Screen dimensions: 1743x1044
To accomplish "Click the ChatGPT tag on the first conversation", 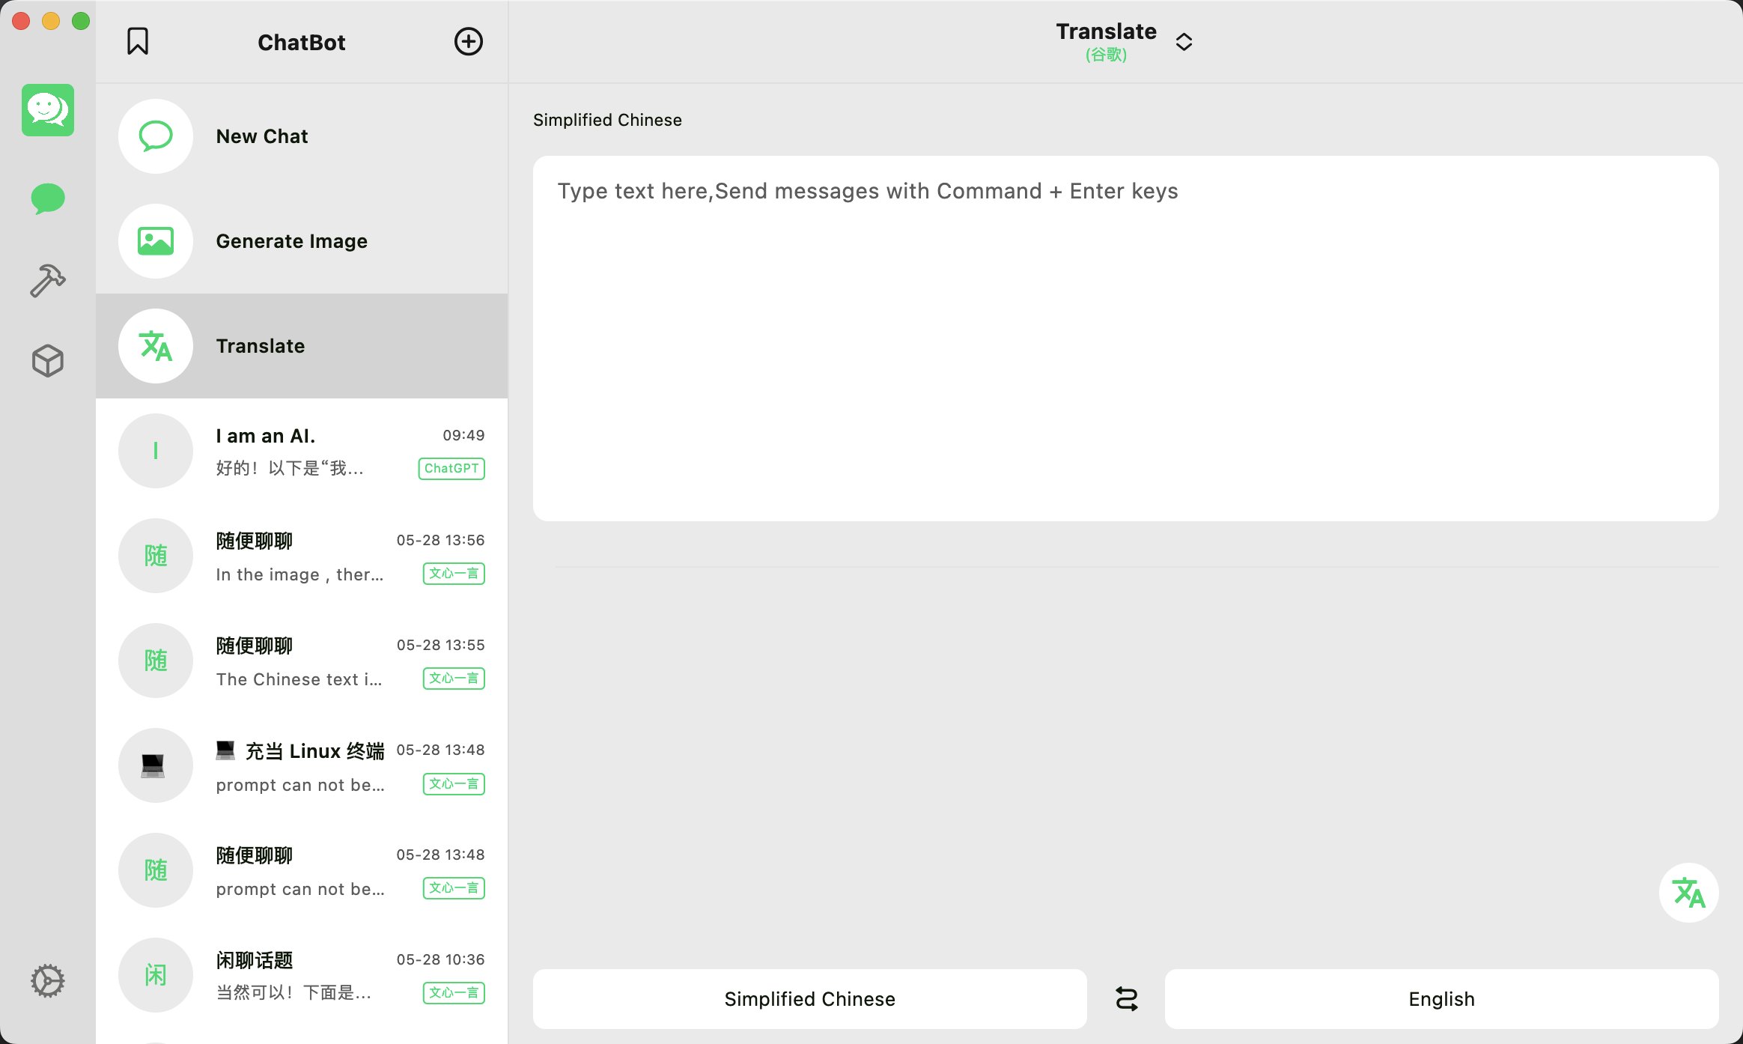I will click(x=451, y=469).
